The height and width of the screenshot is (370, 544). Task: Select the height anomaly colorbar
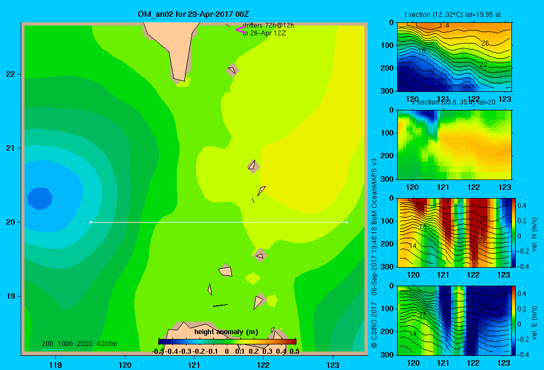coord(227,342)
